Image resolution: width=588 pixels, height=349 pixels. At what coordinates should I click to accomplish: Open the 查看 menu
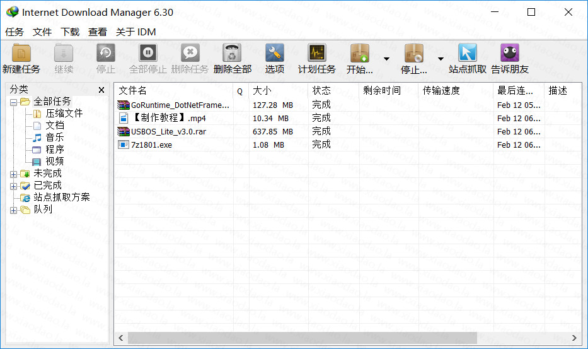(x=98, y=32)
